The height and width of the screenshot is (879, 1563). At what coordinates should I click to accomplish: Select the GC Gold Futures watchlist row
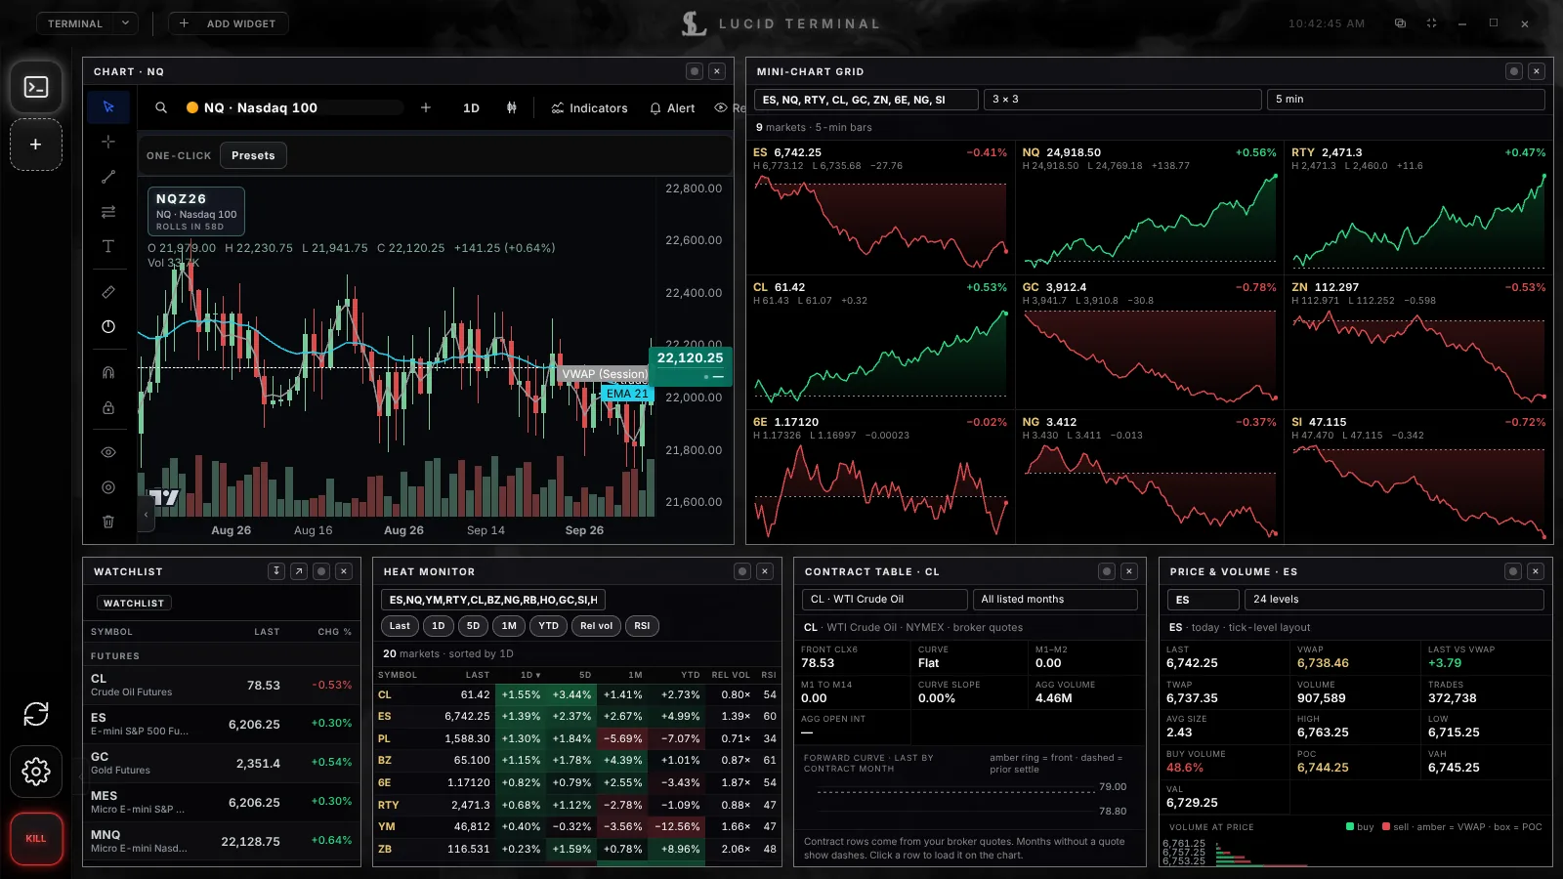(x=222, y=763)
